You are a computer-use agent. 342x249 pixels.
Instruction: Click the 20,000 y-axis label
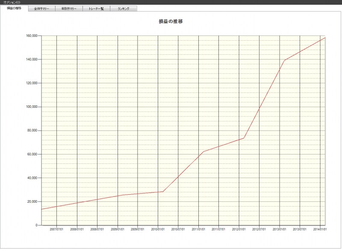point(32,202)
